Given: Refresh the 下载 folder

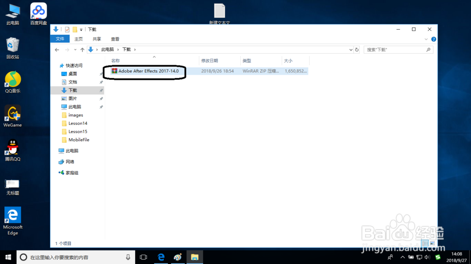Looking at the screenshot, I should pyautogui.click(x=357, y=50).
